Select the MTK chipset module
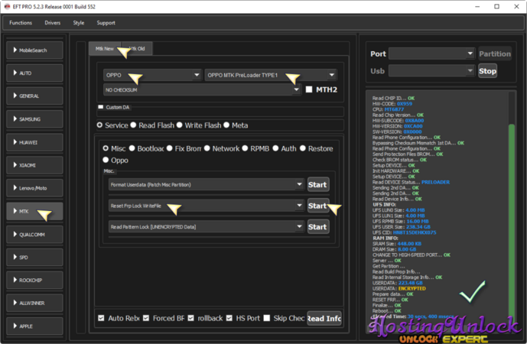Screen dimensions: 527x344 click(x=38, y=212)
